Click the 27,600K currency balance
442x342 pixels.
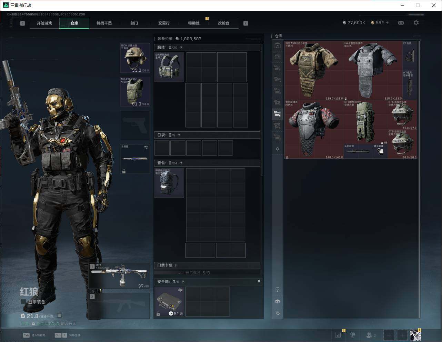(354, 23)
